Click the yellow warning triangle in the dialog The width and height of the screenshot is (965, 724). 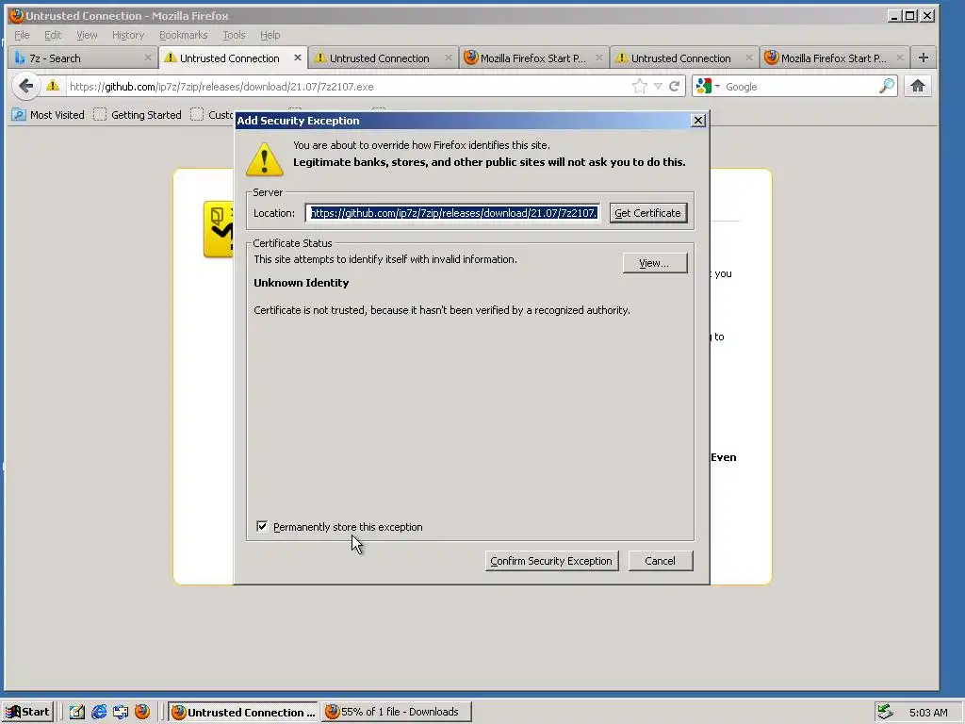point(265,158)
